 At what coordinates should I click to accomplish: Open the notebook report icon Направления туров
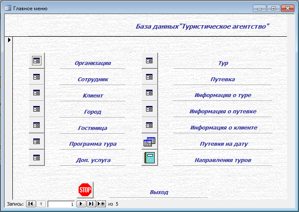[149, 158]
